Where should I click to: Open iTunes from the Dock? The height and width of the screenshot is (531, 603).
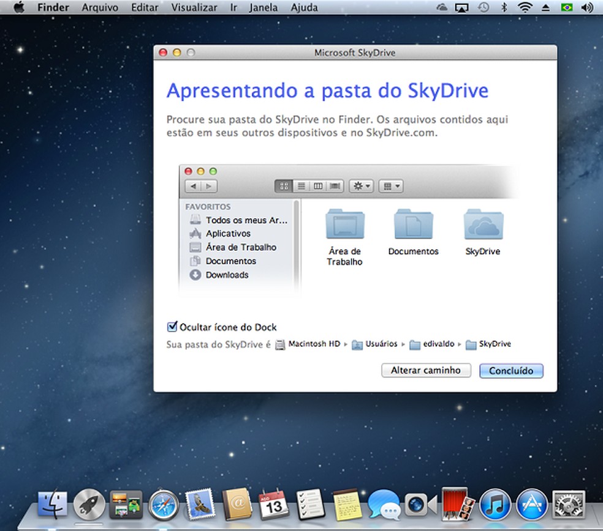pyautogui.click(x=495, y=505)
